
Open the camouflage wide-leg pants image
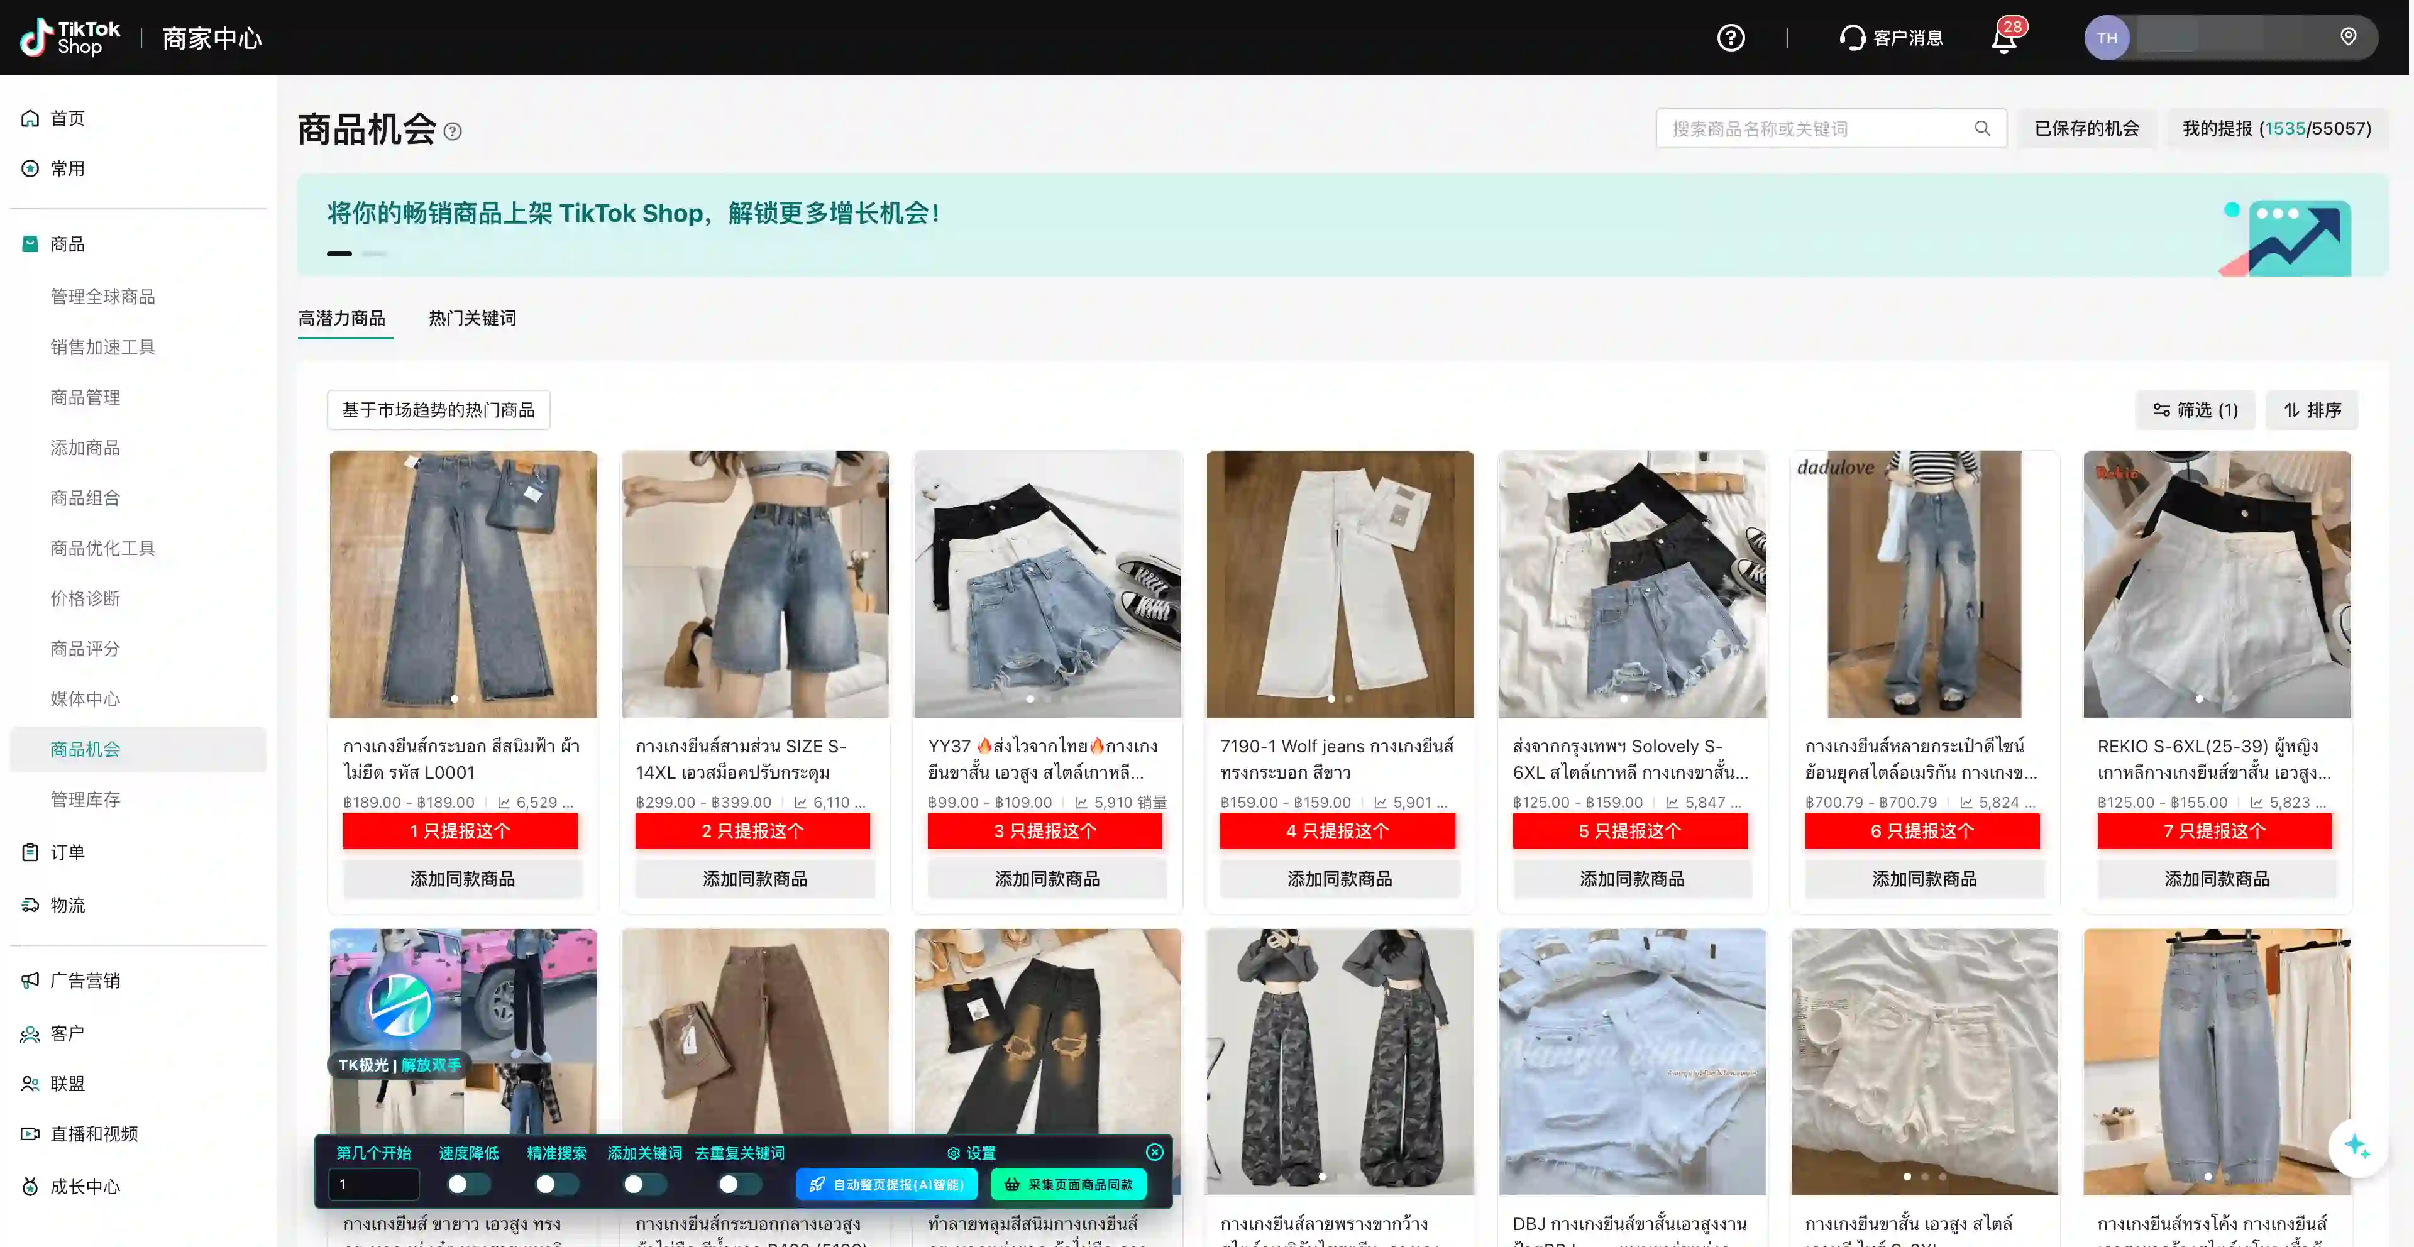point(1339,1062)
